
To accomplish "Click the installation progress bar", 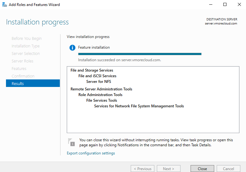I will tap(140, 54).
